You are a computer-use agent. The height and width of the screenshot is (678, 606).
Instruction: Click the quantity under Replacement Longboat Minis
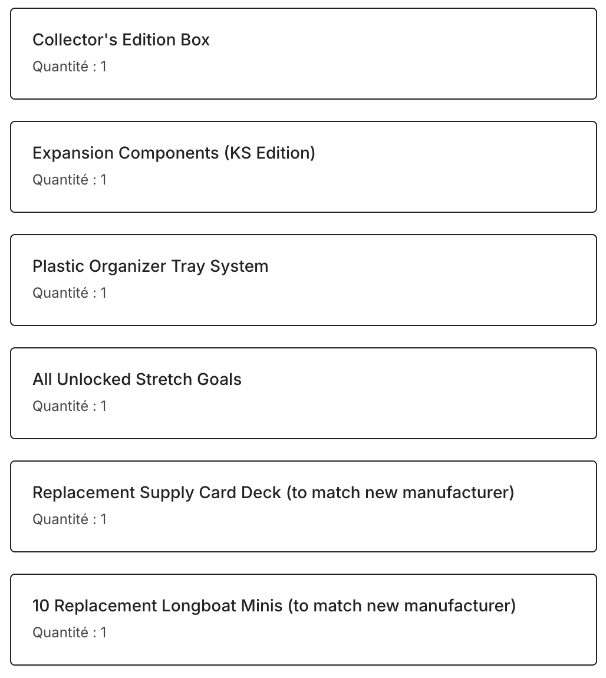pos(70,633)
